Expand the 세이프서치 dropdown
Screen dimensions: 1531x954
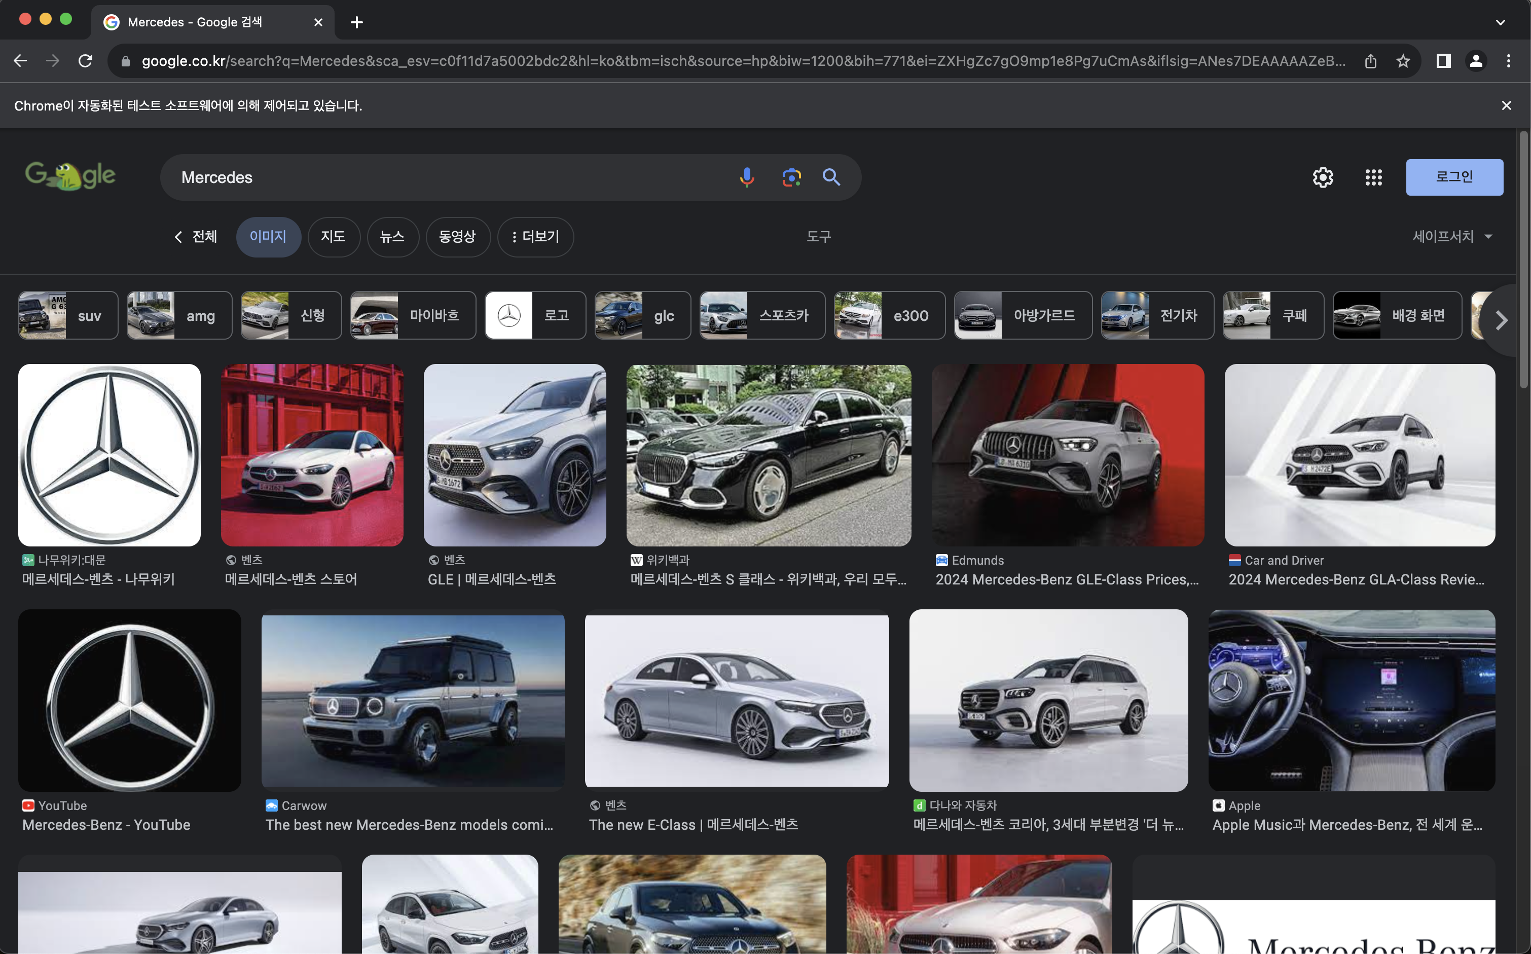[1452, 237]
